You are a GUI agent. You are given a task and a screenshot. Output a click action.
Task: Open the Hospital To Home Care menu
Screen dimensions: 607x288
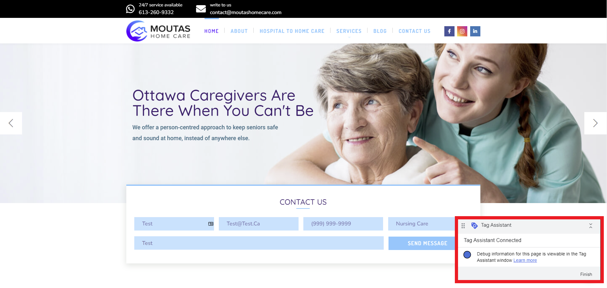click(x=292, y=31)
